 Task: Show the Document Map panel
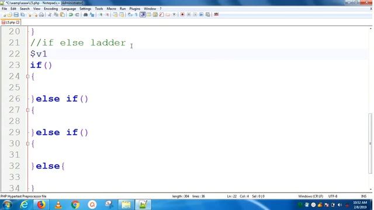(x=155, y=15)
